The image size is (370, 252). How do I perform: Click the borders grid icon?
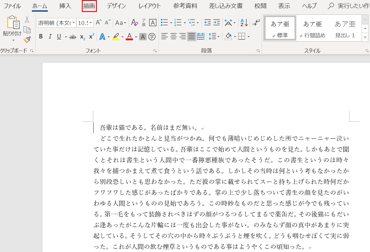click(242, 37)
